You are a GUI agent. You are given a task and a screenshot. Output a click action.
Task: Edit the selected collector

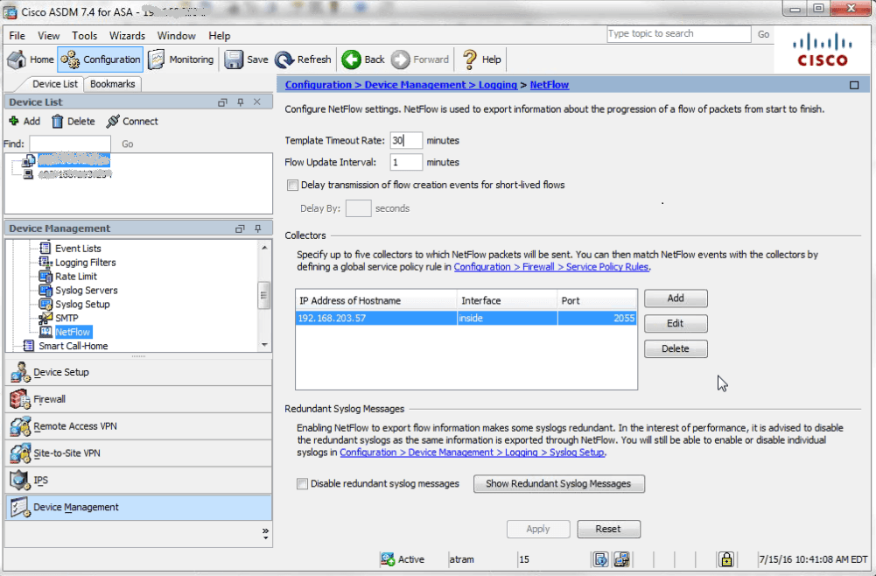click(x=676, y=324)
